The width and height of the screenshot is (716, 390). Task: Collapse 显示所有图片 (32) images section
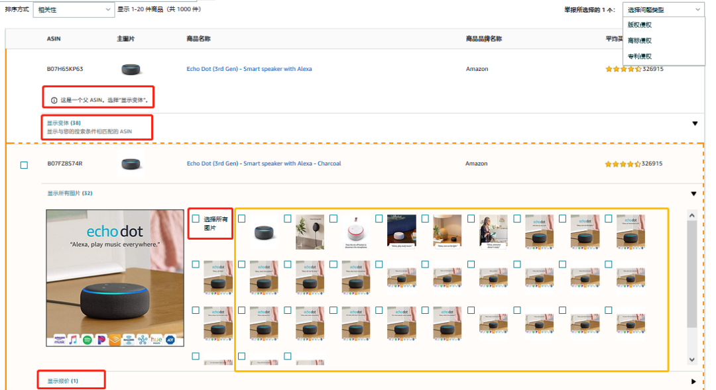[x=70, y=193]
